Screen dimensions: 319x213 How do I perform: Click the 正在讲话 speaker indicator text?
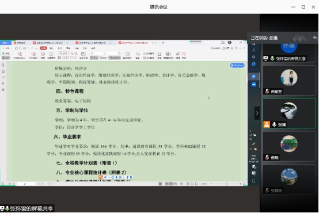pyautogui.click(x=264, y=38)
